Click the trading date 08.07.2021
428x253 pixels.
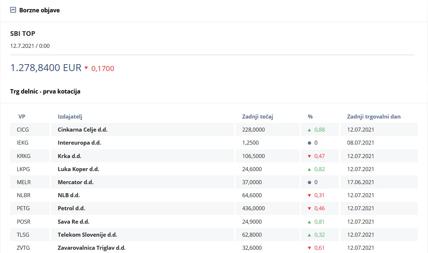pyautogui.click(x=361, y=143)
